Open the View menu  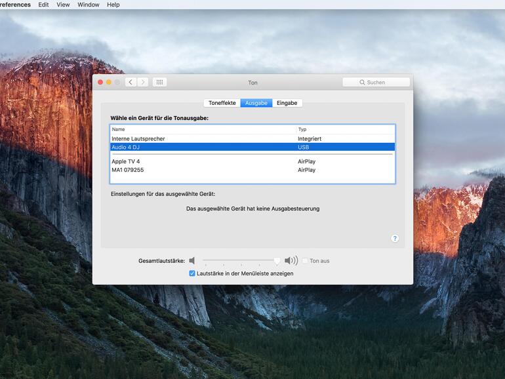click(x=63, y=5)
